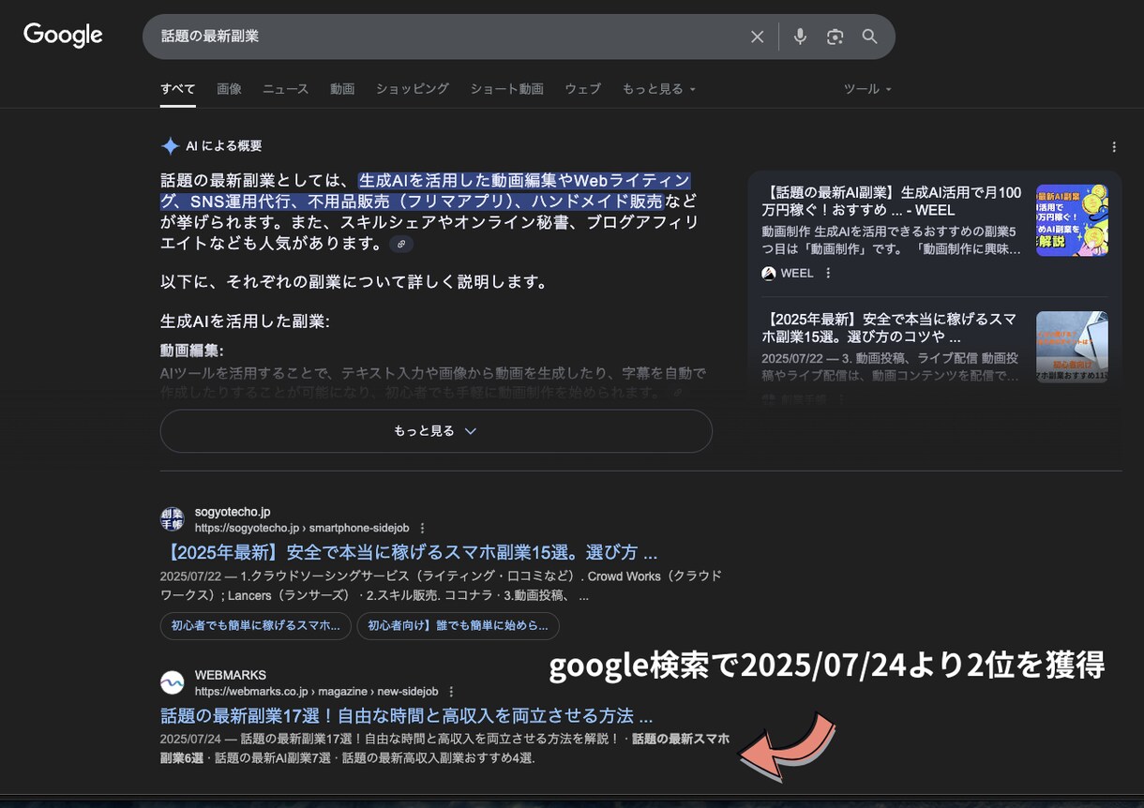Image resolution: width=1144 pixels, height=808 pixels.
Task: Click the 生成AIを活用した副業: heading
Action: pyautogui.click(x=245, y=322)
